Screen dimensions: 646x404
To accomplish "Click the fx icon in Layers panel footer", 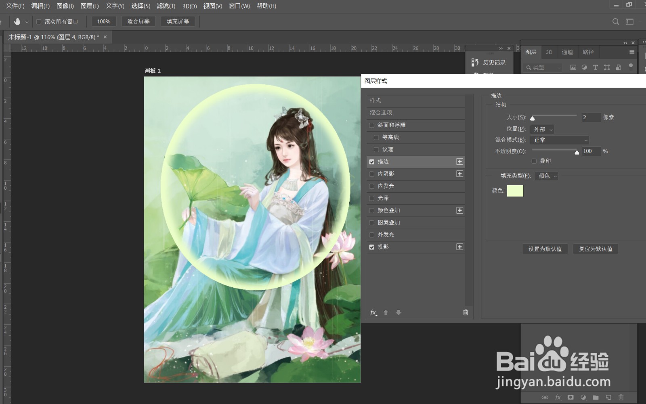I will coord(558,397).
